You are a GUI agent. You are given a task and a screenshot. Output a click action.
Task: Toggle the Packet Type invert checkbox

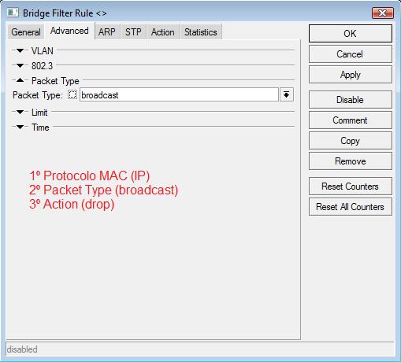pyautogui.click(x=72, y=94)
